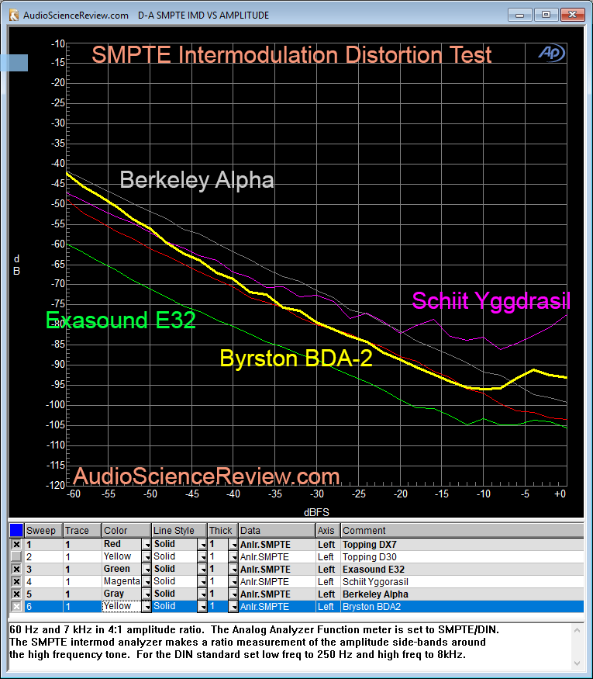Click Anlr.SMPTE data cell in Berkeley Alpha row

(277, 594)
